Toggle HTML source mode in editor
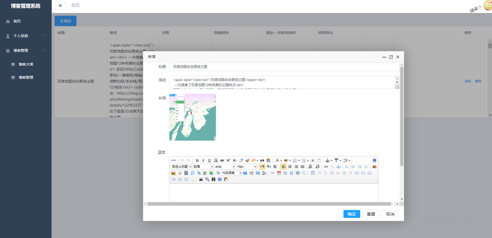 click(173, 161)
